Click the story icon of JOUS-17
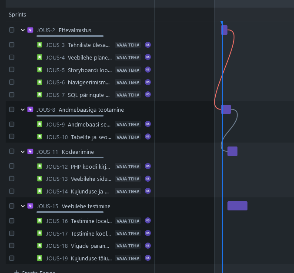Image resolution: width=294 pixels, height=273 pixels. [40, 233]
